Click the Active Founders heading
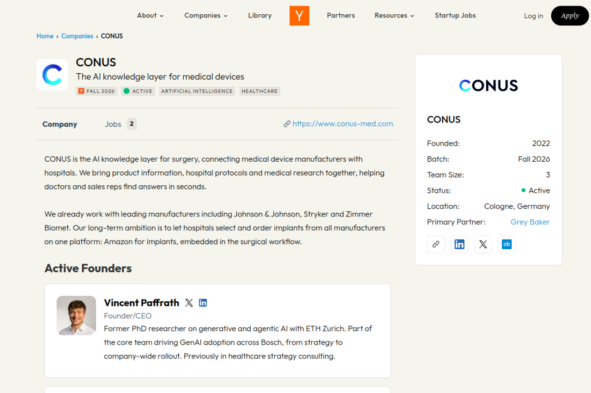The width and height of the screenshot is (591, 393). [88, 268]
